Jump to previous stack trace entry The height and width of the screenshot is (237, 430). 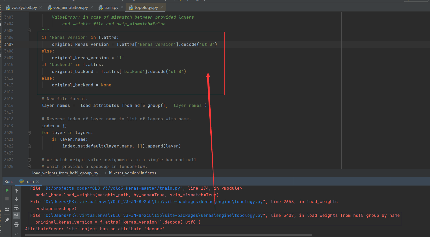(x=16, y=190)
